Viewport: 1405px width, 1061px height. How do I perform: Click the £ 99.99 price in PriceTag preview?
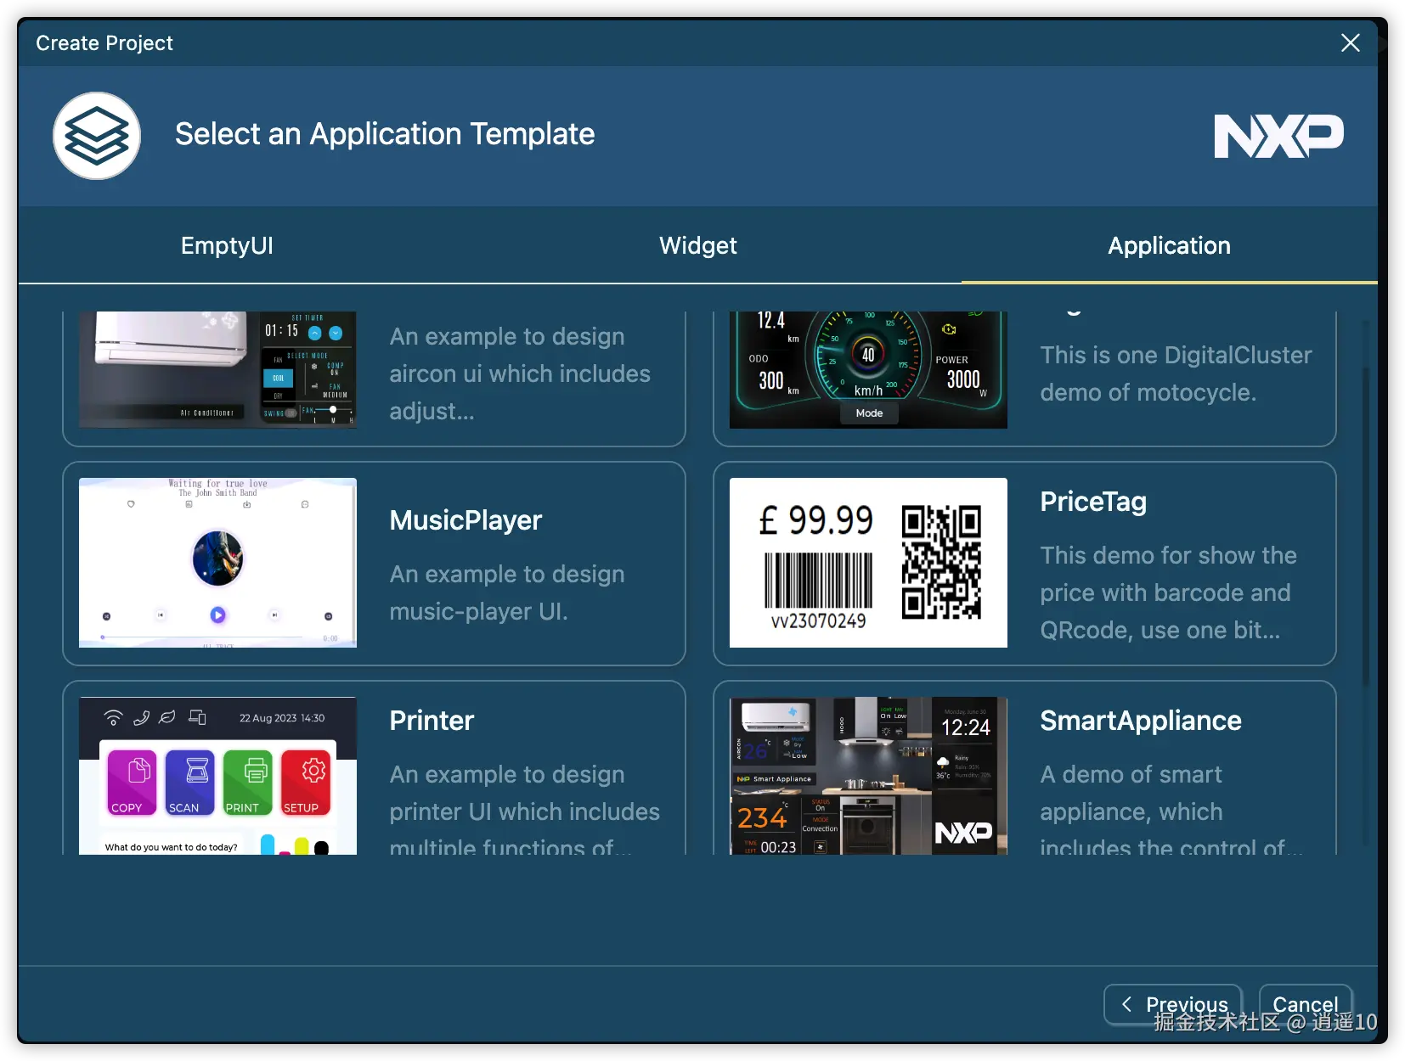pos(816,520)
